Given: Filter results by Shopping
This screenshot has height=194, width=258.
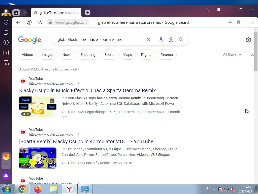Looking at the screenshot, I should point(88,55).
